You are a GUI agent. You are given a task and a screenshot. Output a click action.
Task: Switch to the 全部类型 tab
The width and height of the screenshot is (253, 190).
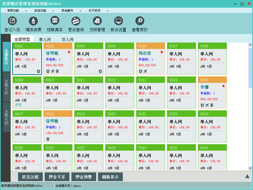coord(22,39)
